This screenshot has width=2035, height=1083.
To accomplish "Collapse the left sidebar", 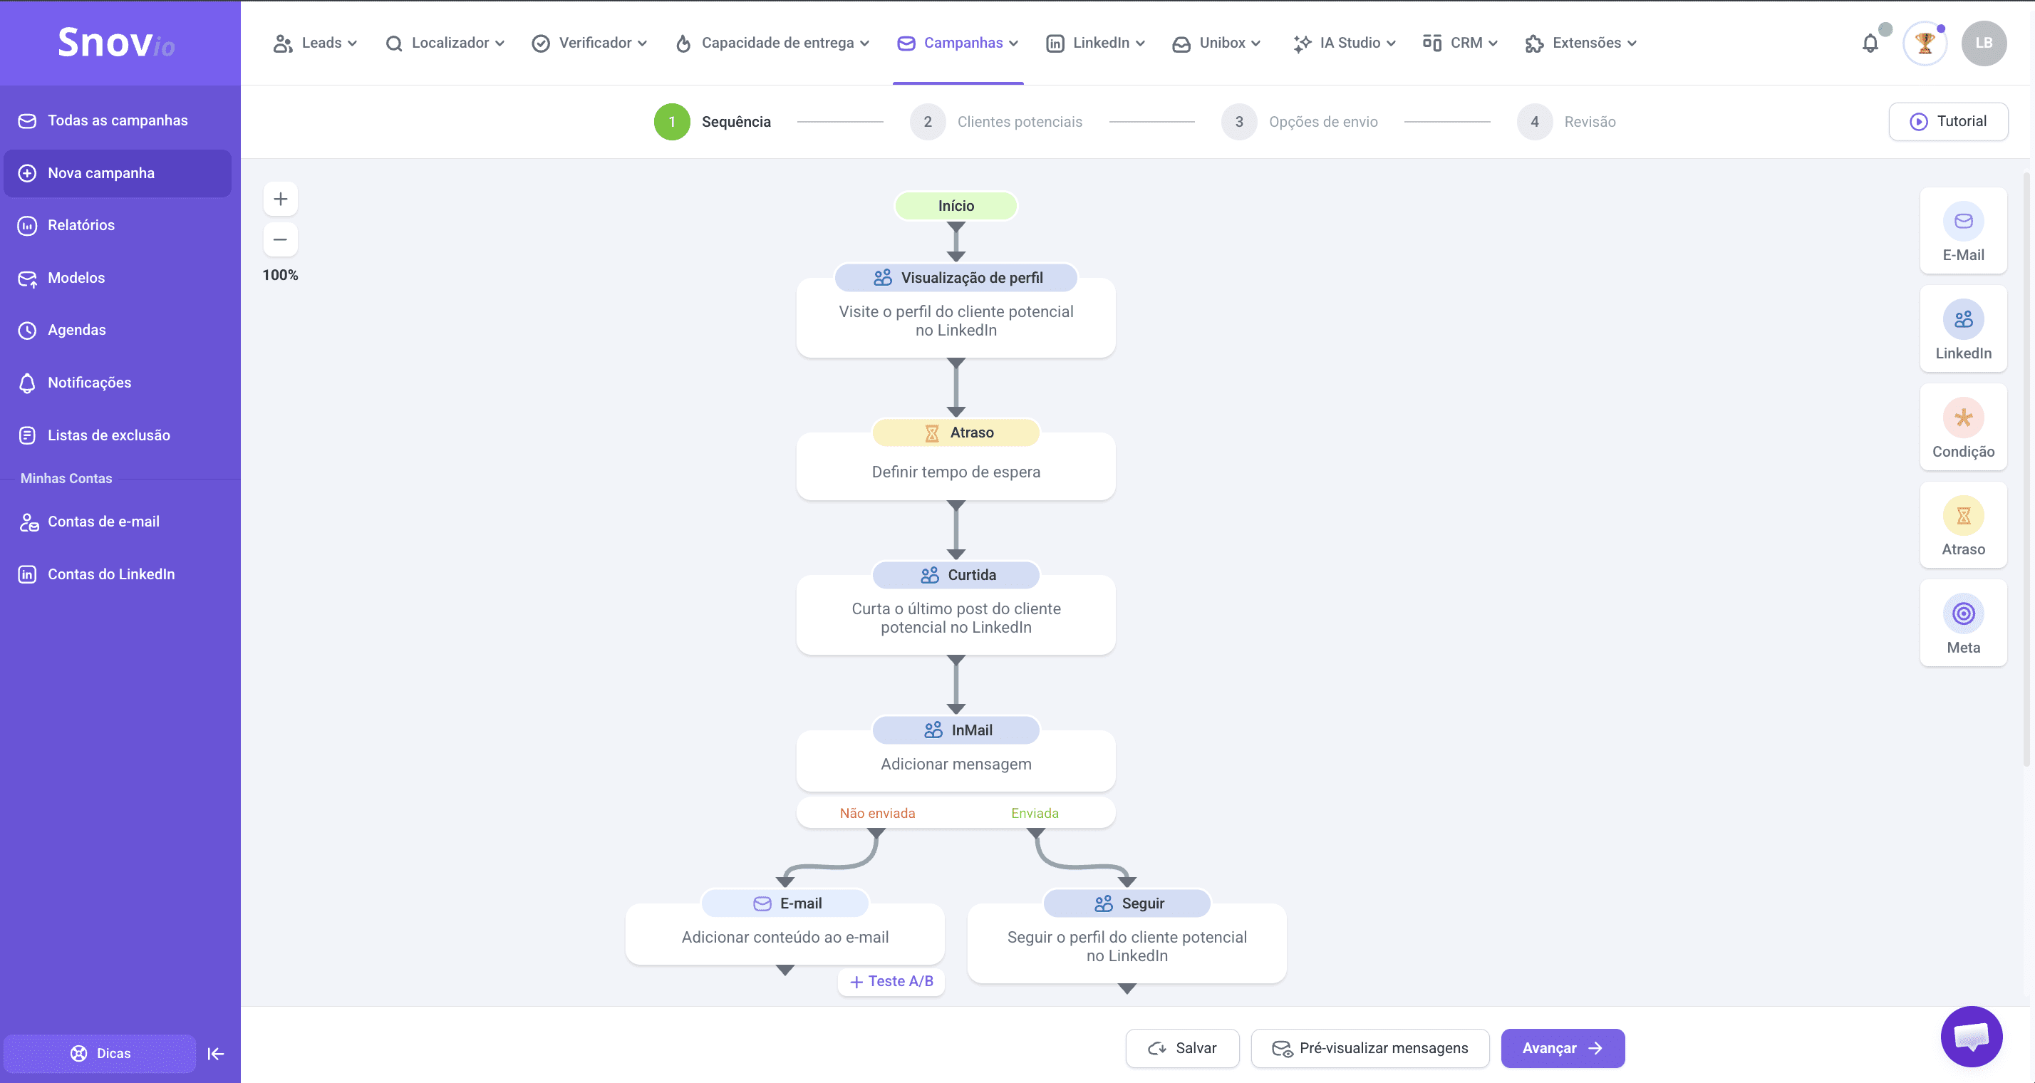I will tap(216, 1053).
